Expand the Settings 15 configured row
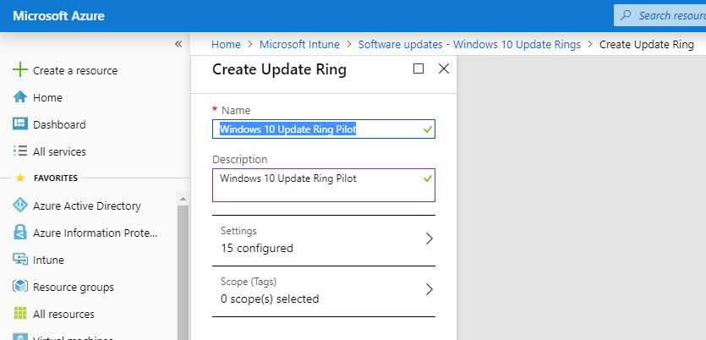The width and height of the screenshot is (706, 340). [324, 240]
